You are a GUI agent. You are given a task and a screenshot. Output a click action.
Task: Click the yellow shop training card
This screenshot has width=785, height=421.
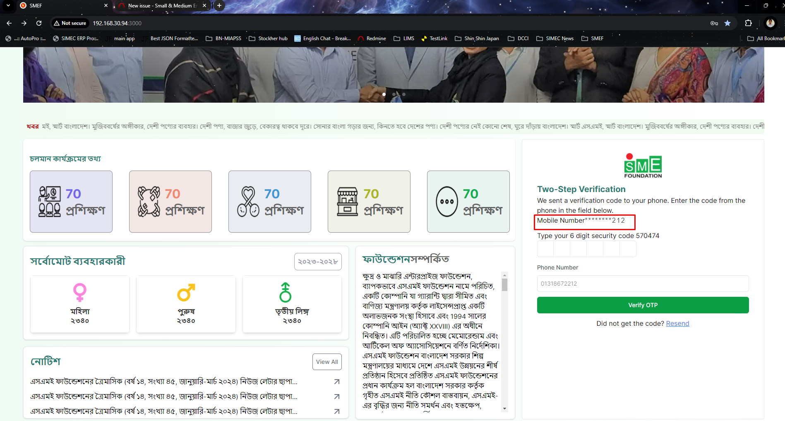pos(369,202)
